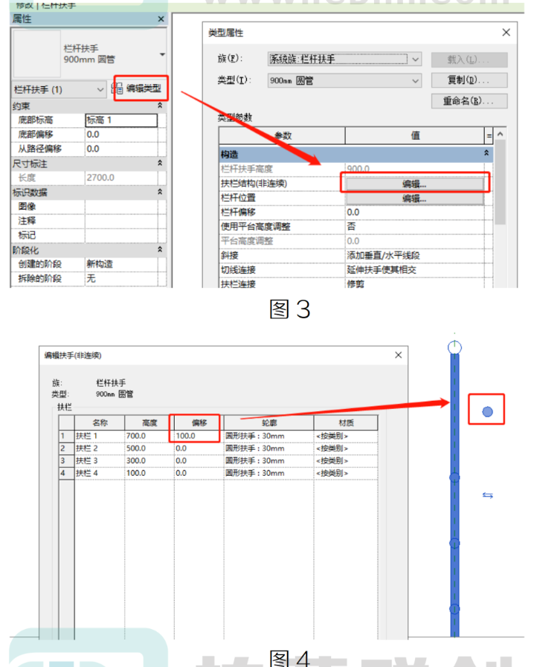This screenshot has width=534, height=667.
Task: Click 编辑 button for 栏杆位置
Action: pyautogui.click(x=414, y=199)
